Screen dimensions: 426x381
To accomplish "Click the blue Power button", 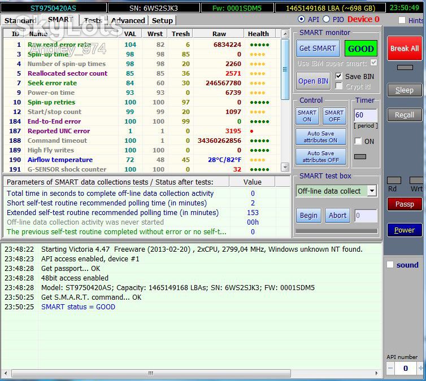I will tap(405, 230).
